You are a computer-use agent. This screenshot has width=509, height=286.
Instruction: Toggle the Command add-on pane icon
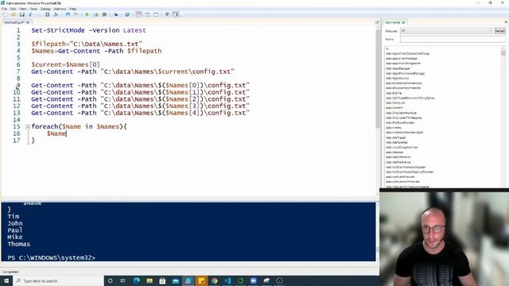click(176, 14)
